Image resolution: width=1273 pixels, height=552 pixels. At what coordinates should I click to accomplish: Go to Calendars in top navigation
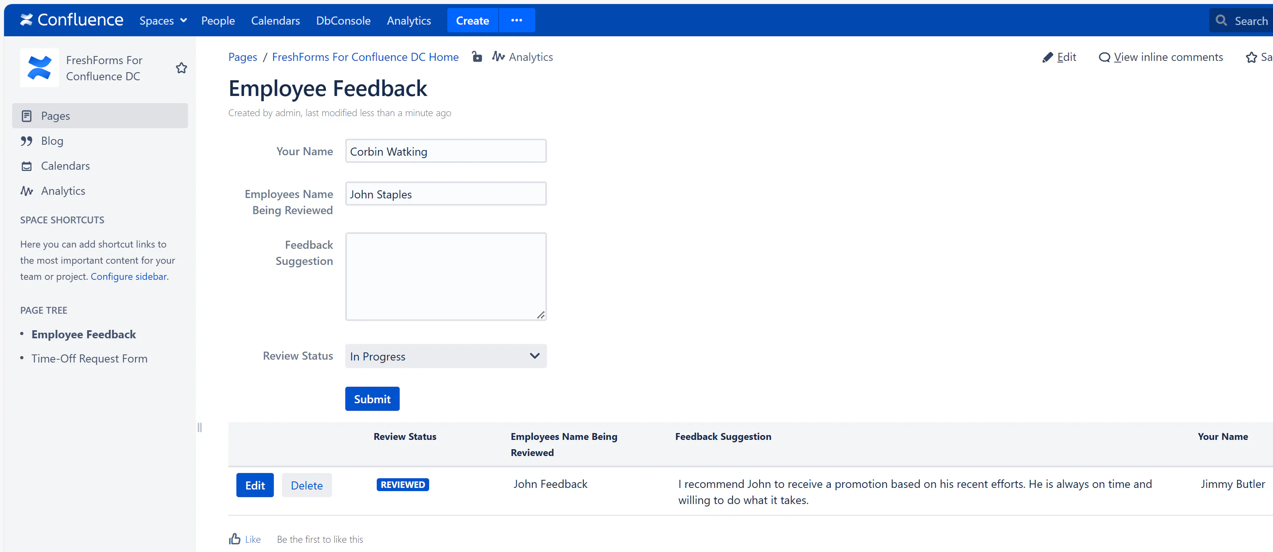coord(275,20)
